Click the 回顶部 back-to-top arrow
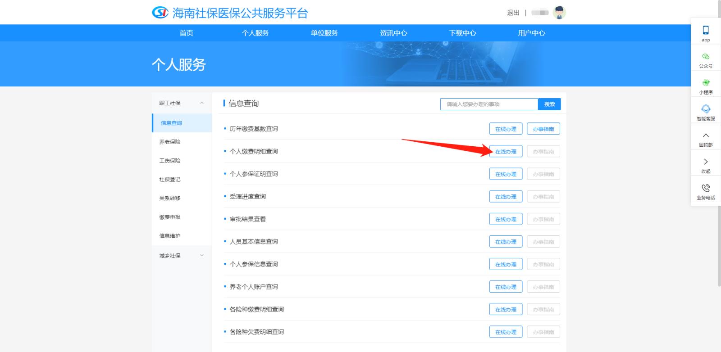Image resolution: width=721 pixels, height=352 pixels. click(706, 135)
